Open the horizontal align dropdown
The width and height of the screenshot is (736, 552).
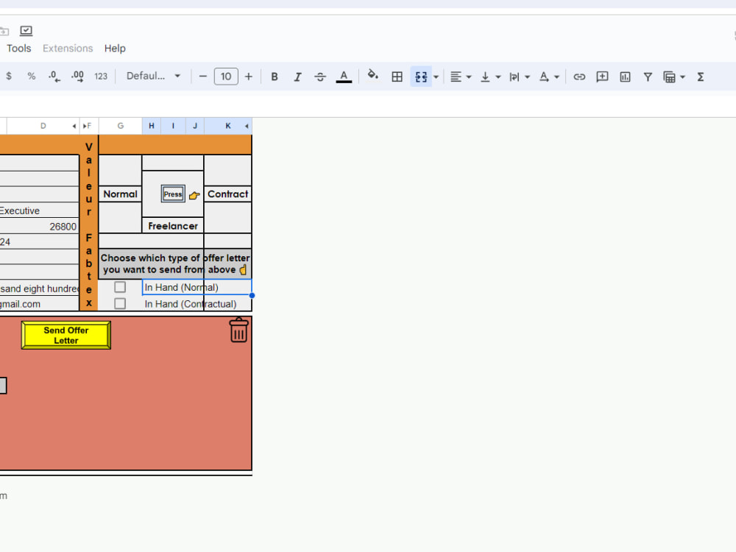tap(461, 77)
